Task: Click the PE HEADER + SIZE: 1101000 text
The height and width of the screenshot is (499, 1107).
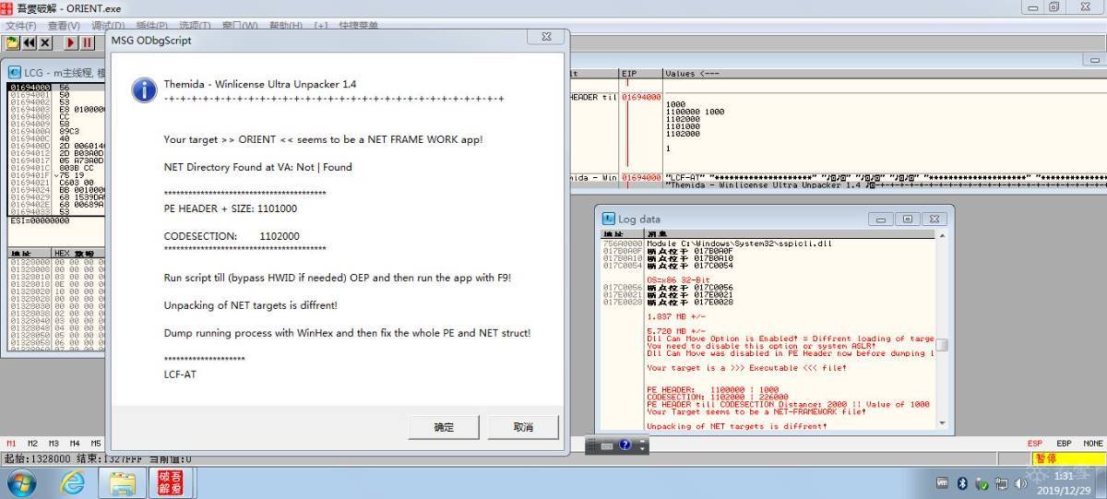Action: pos(231,208)
